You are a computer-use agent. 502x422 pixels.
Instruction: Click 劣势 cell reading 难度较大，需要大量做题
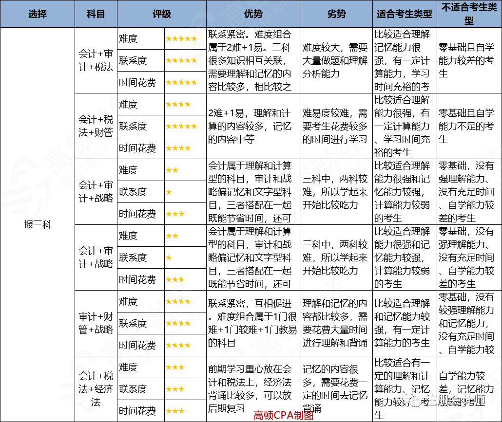(336, 61)
